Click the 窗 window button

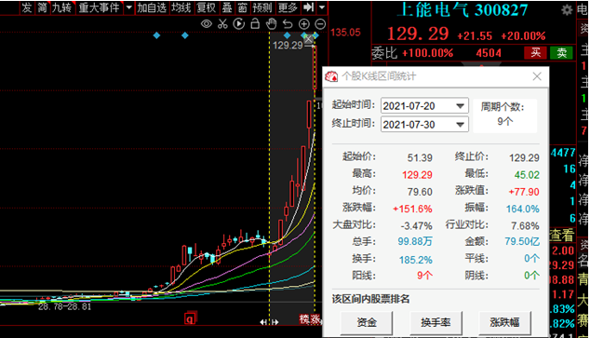[x=242, y=7]
